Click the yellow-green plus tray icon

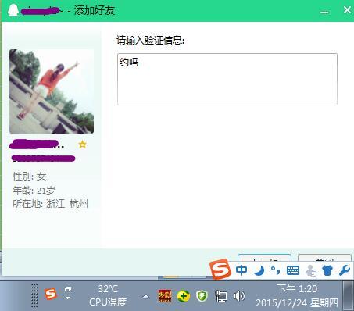(184, 296)
